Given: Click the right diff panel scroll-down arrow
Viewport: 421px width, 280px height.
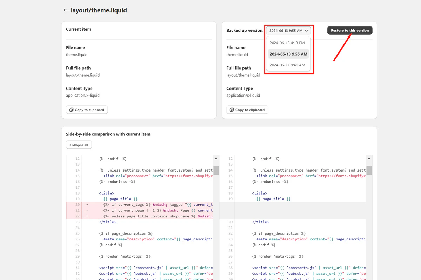Looking at the screenshot, I should pyautogui.click(x=368, y=278).
